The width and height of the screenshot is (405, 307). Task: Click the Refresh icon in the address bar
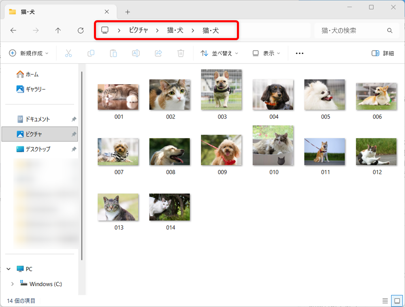(81, 30)
